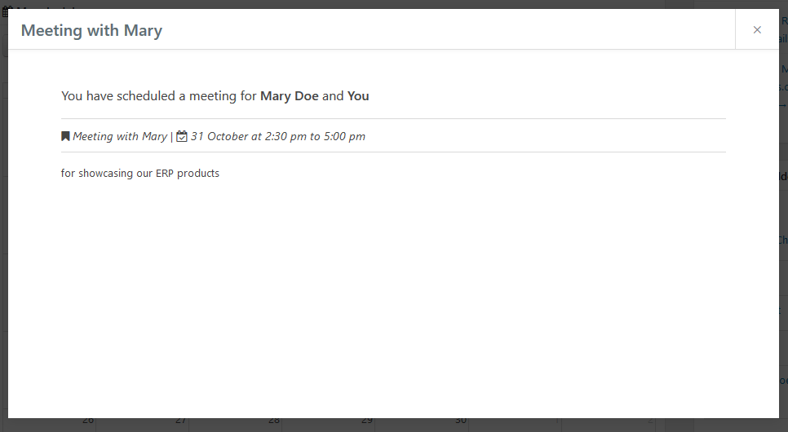788x432 pixels.
Task: Click the ERP products description line
Action: coord(140,174)
